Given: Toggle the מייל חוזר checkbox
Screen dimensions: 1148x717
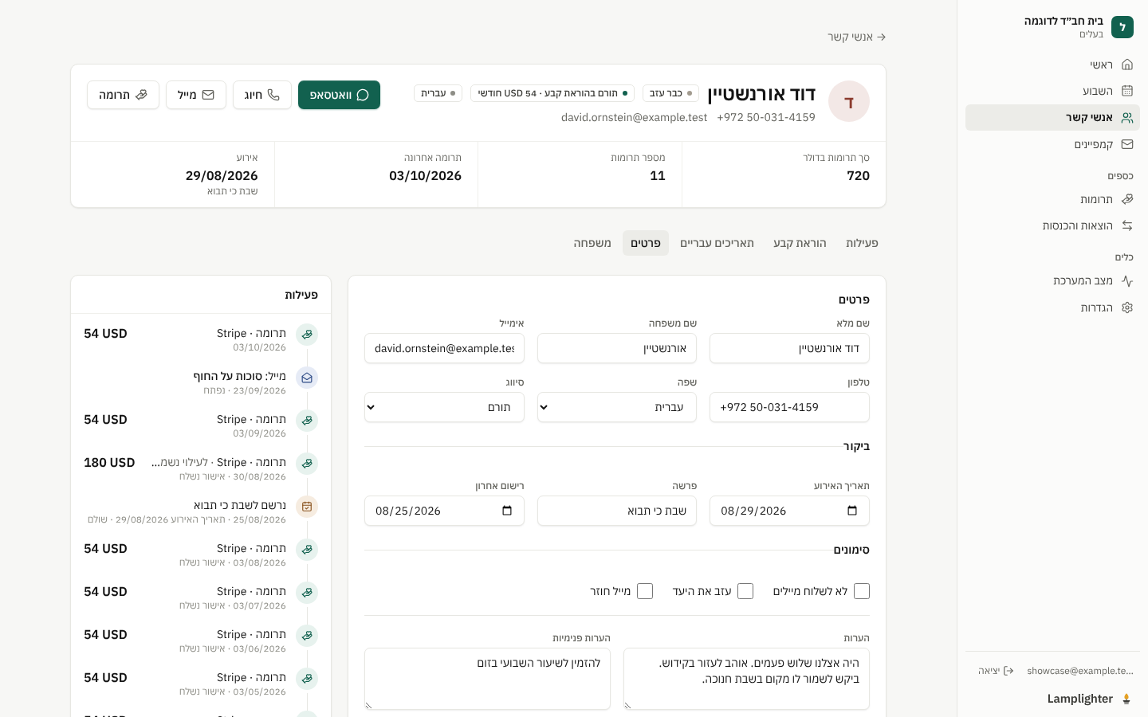Looking at the screenshot, I should (x=645, y=591).
